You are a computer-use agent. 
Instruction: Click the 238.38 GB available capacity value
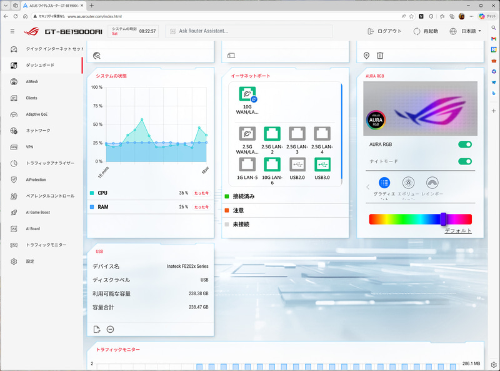coord(198,293)
